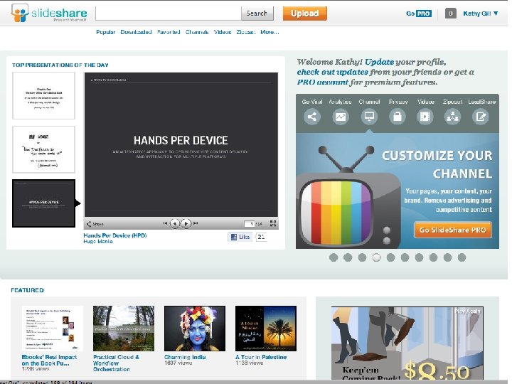This screenshot has height=384, width=512.
Task: Open the Analytics chart icon
Action: (x=341, y=117)
